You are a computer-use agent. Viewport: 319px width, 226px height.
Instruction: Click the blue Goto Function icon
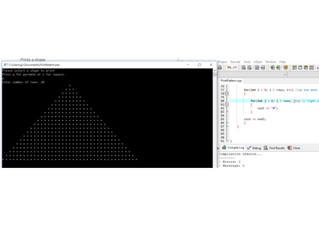click(x=257, y=68)
